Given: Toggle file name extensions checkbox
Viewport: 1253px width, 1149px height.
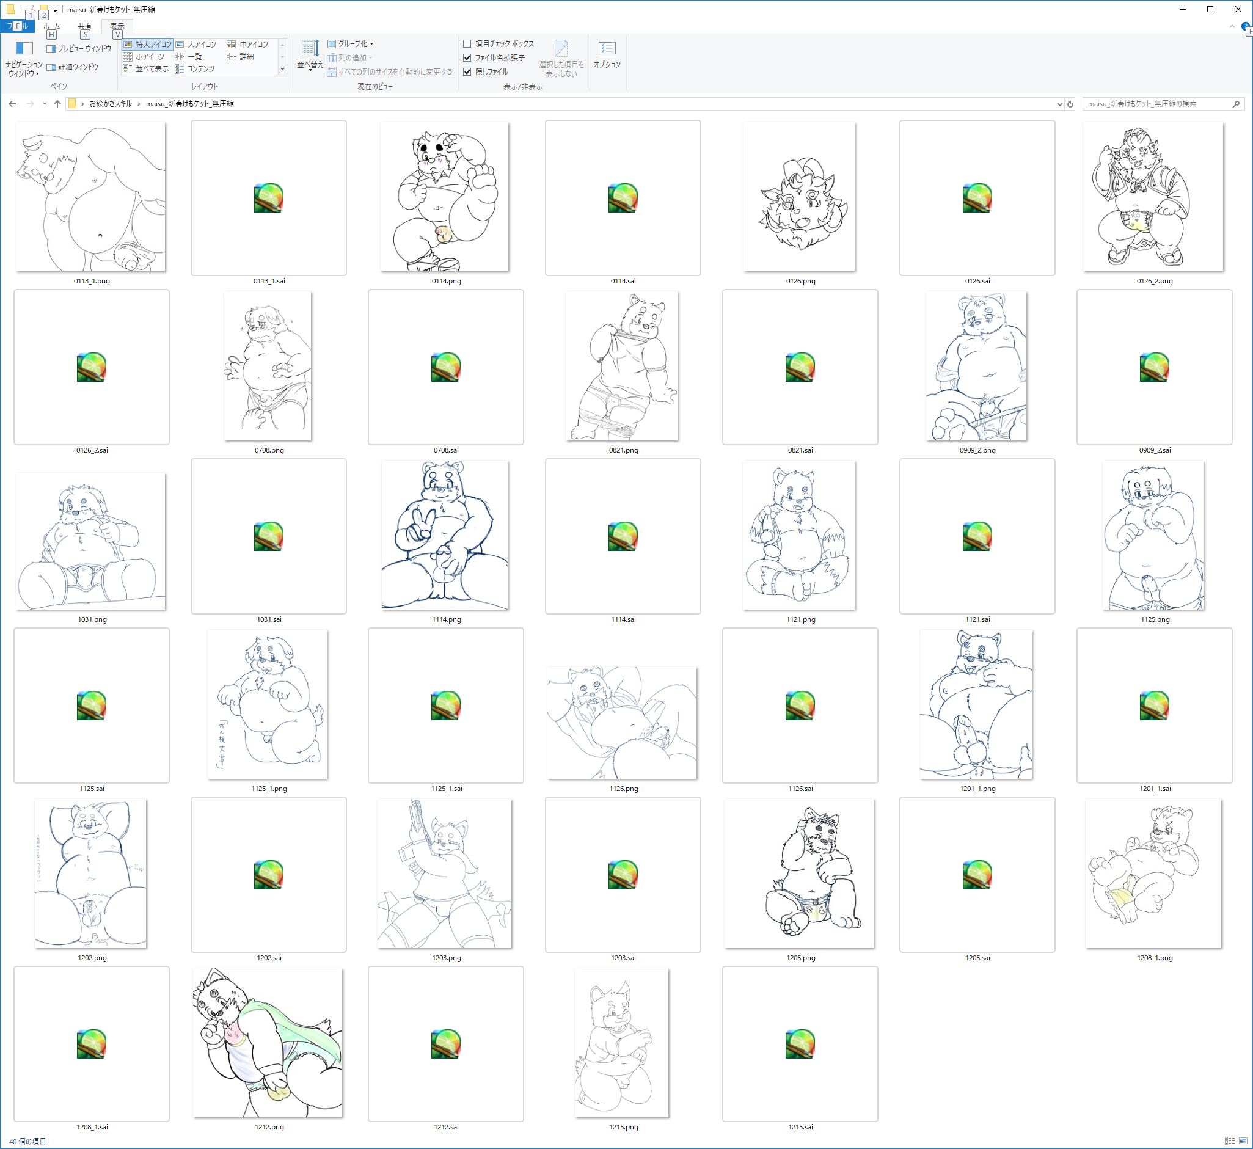Looking at the screenshot, I should 467,58.
